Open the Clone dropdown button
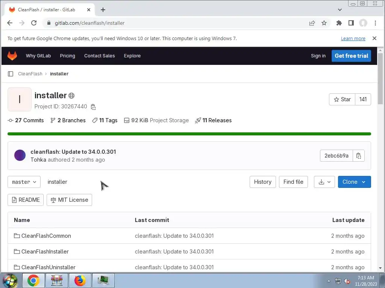The height and width of the screenshot is (288, 385). coord(354,182)
